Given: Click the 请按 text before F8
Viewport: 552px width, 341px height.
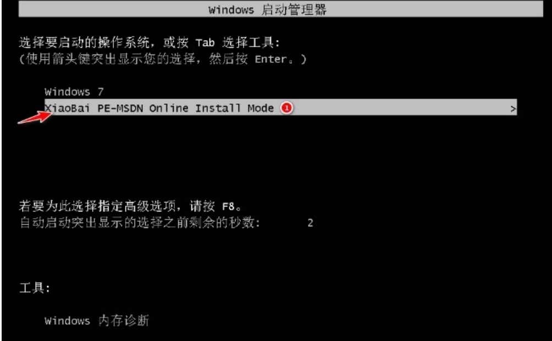Looking at the screenshot, I should click(202, 206).
